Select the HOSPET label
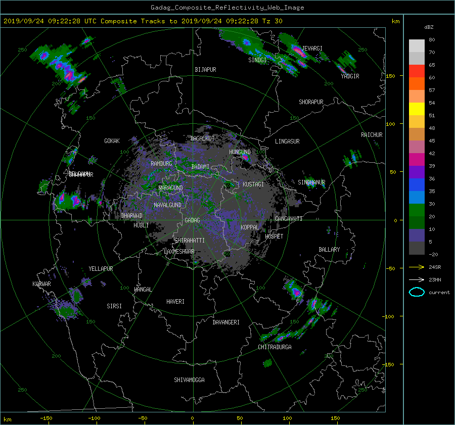This screenshot has width=455, height=425. (x=274, y=237)
